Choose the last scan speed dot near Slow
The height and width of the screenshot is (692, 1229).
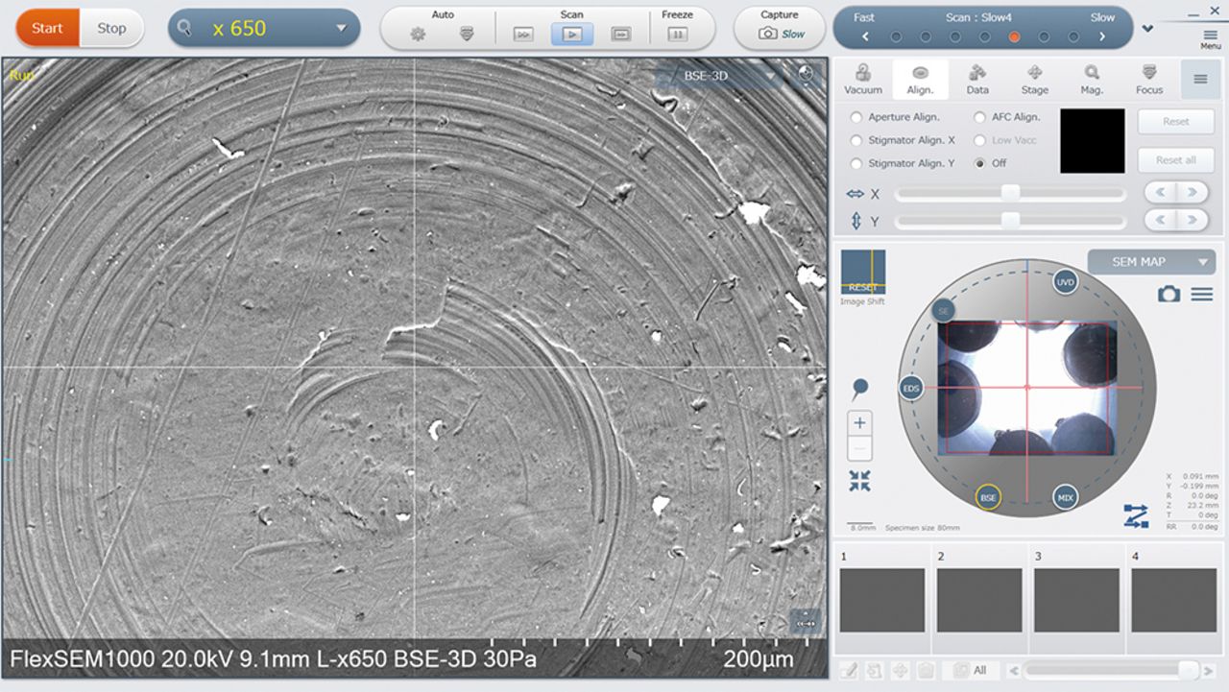[x=1073, y=37]
